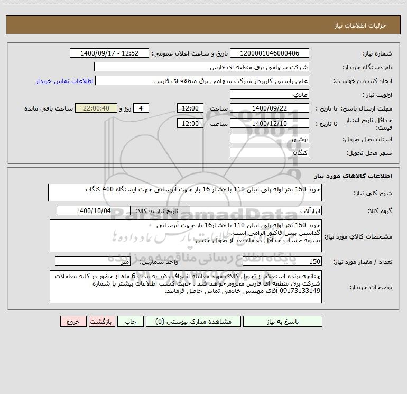This screenshot has width=407, height=394.
Task: Click the 'اولویت نیاز :' label
Action: click(377, 95)
